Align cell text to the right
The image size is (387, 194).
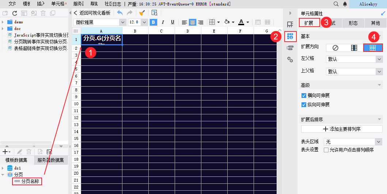[x=201, y=22]
